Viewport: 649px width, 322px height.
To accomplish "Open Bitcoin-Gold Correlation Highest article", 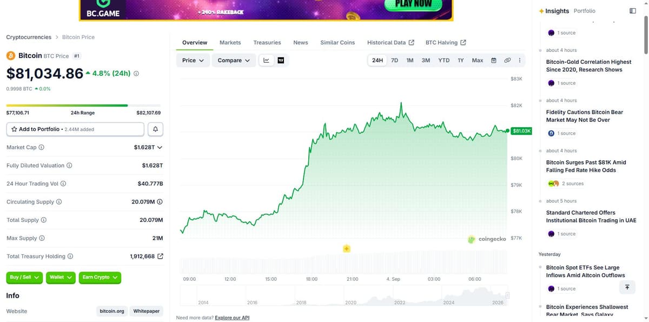I will 589,65.
